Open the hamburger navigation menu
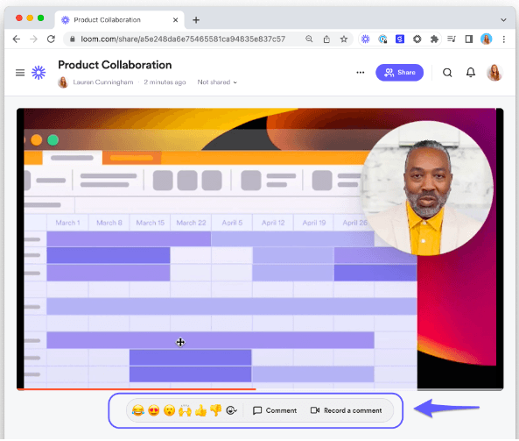 coord(20,73)
